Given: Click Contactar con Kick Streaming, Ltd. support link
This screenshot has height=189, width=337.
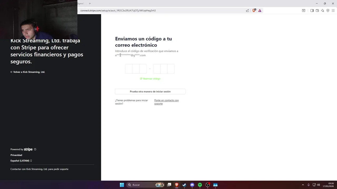Looking at the screenshot, I should pos(39,169).
